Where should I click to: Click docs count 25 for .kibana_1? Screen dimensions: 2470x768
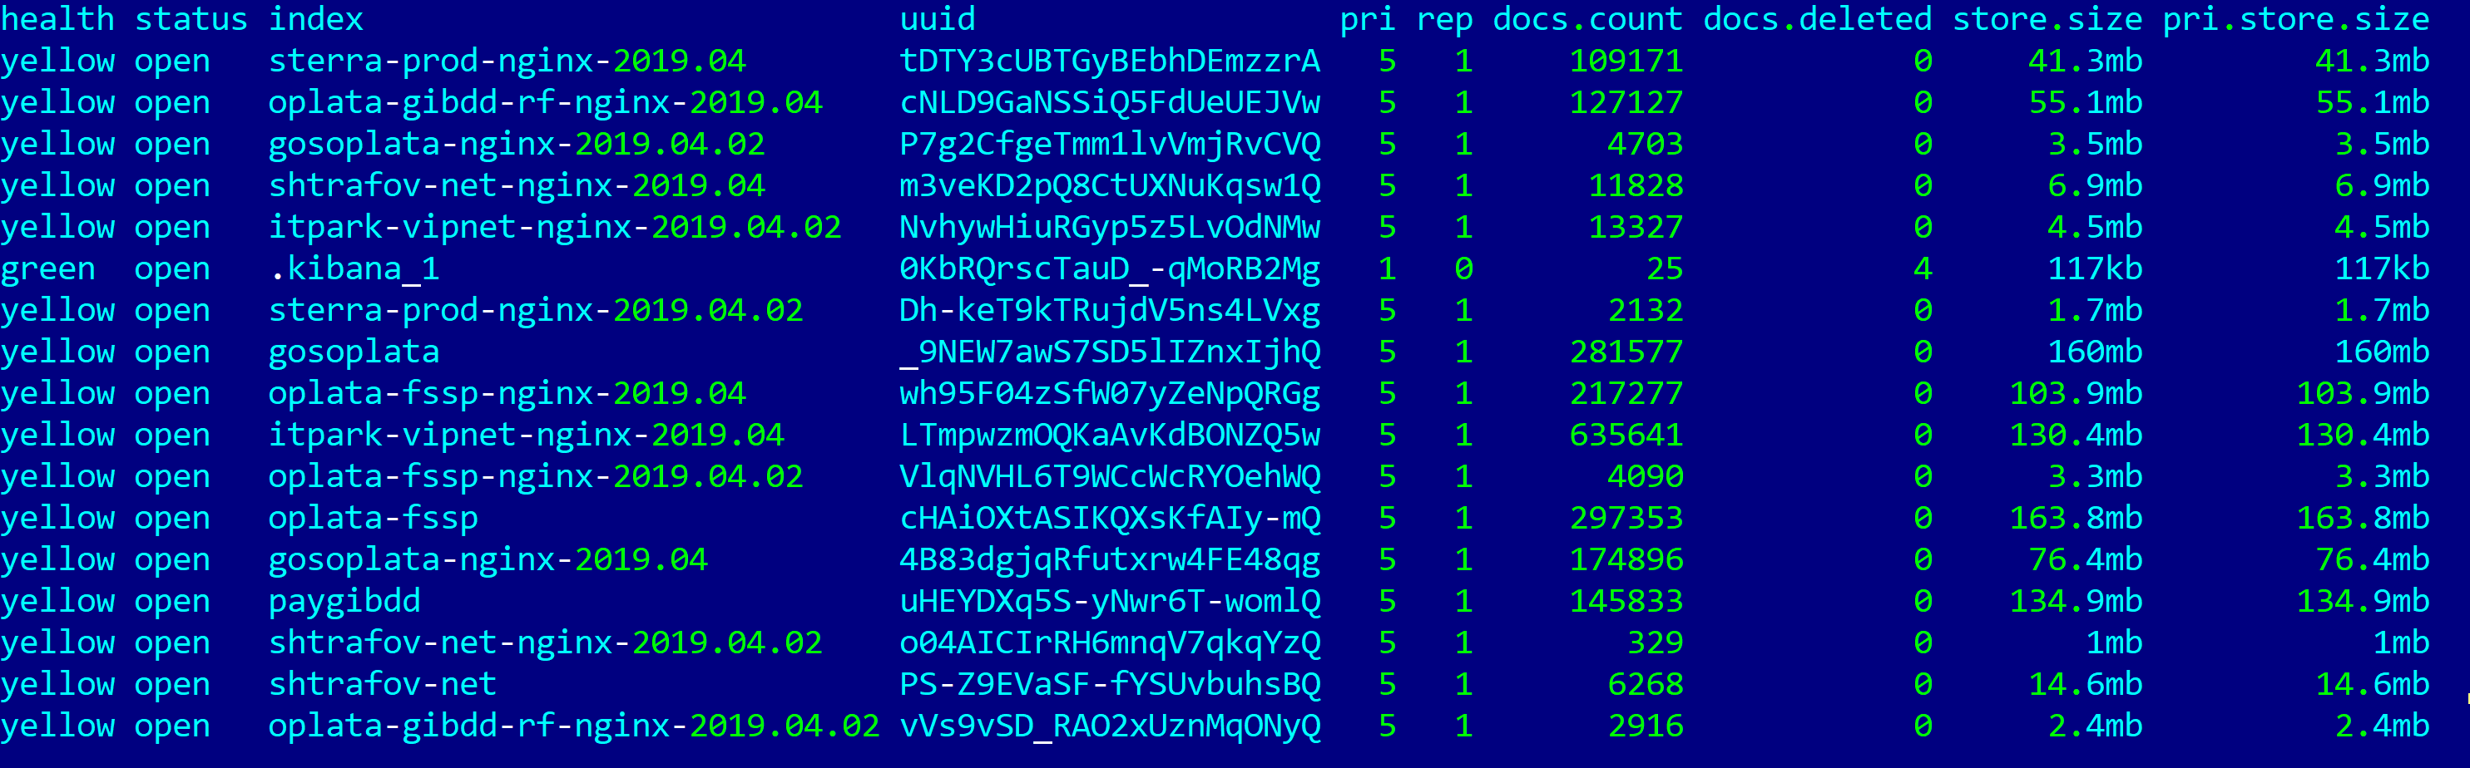tap(1665, 269)
